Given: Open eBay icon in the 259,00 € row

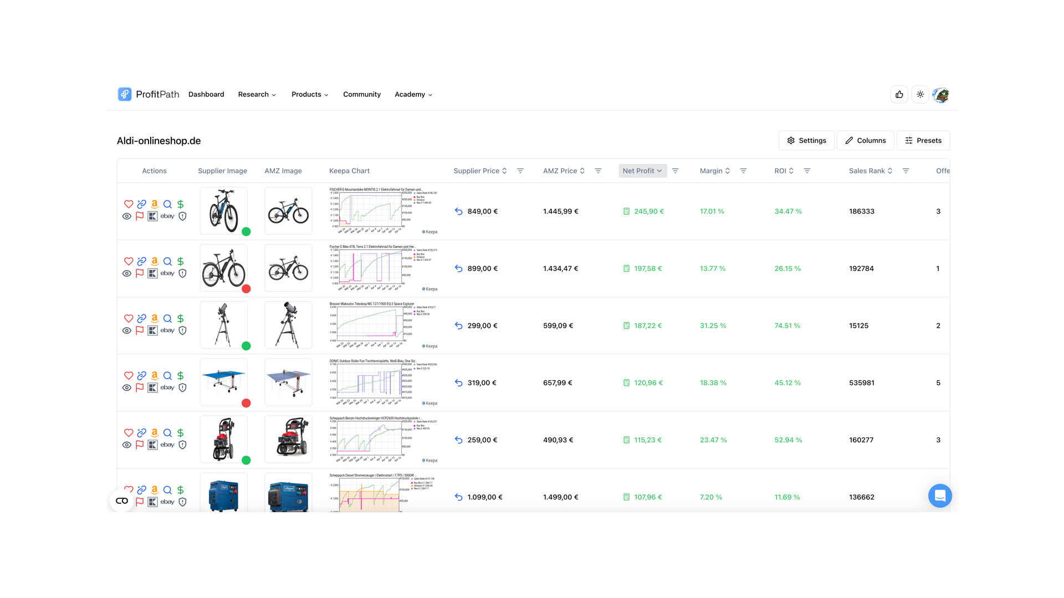Looking at the screenshot, I should (x=167, y=445).
